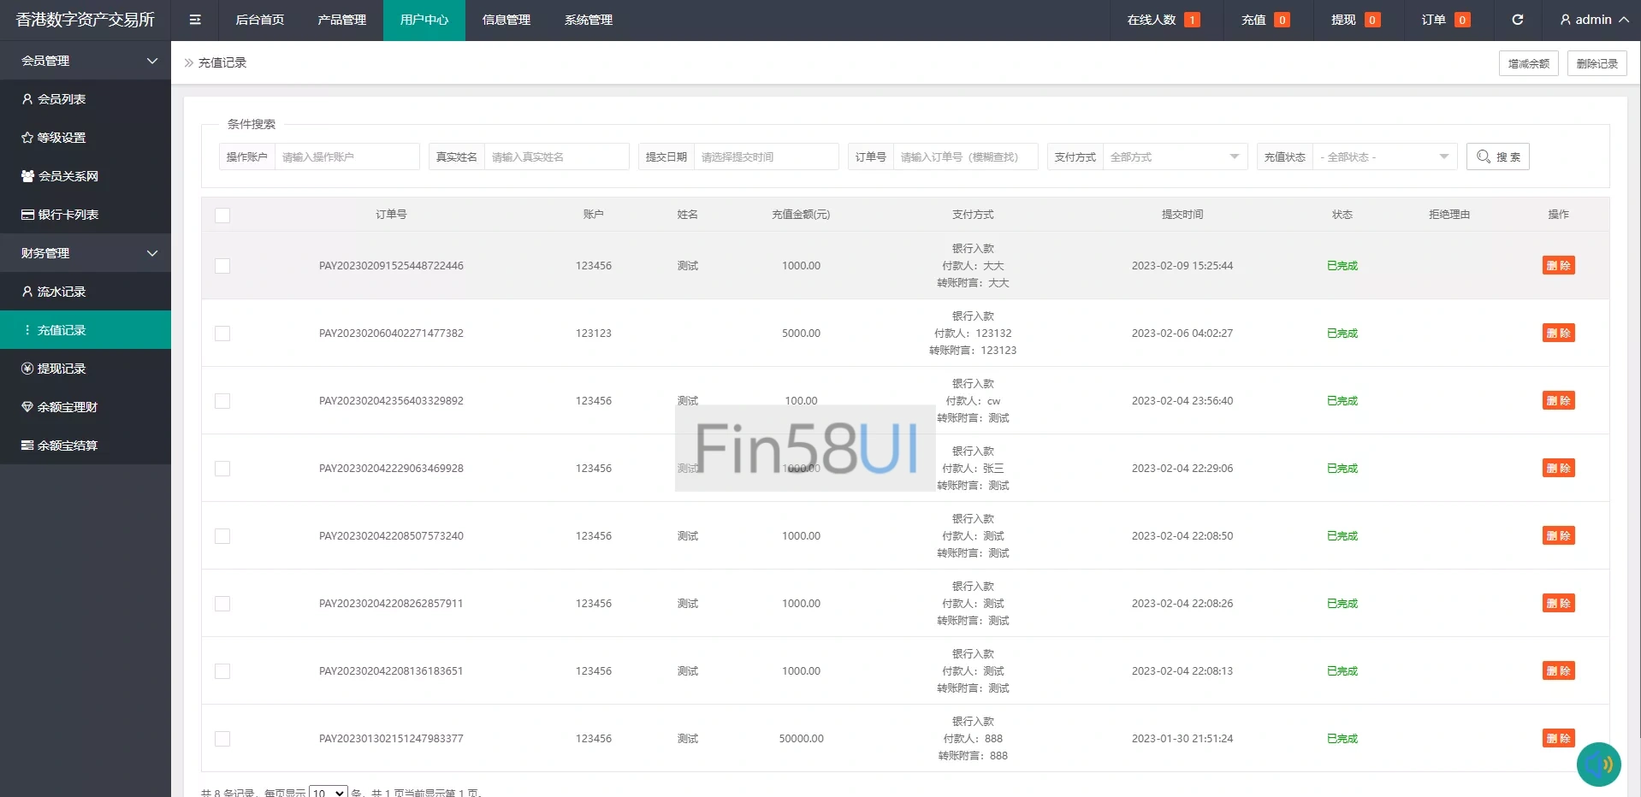Focus the 订单号 search input field
This screenshot has height=797, width=1641.
964,157
